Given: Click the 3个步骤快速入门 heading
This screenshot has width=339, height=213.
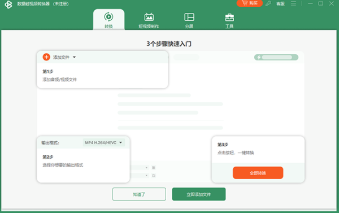Looking at the screenshot, I should pyautogui.click(x=169, y=44).
